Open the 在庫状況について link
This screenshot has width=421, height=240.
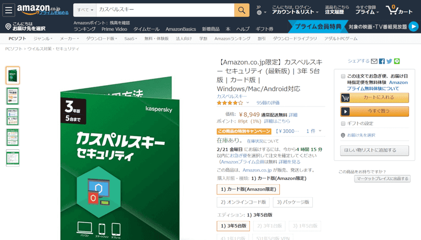pos(262,141)
